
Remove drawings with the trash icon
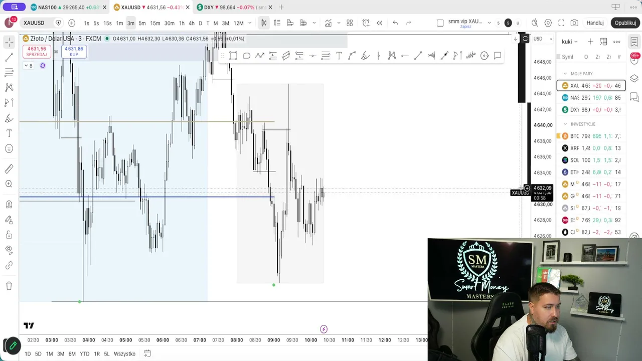click(x=9, y=286)
